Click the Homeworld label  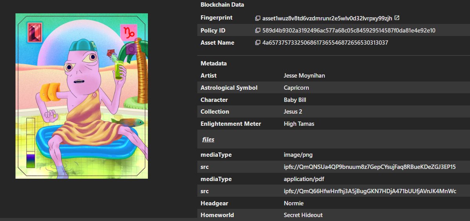coord(217,215)
